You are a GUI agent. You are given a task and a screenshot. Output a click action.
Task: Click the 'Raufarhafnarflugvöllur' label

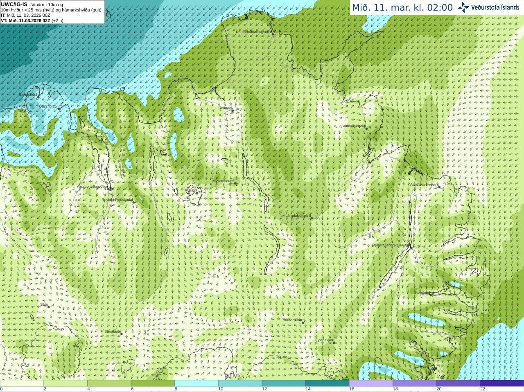pyautogui.click(x=253, y=32)
